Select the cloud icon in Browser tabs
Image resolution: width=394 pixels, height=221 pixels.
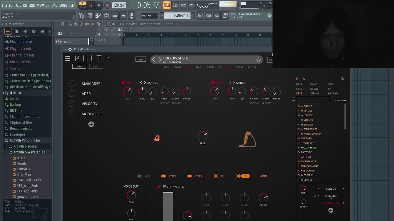42,31
